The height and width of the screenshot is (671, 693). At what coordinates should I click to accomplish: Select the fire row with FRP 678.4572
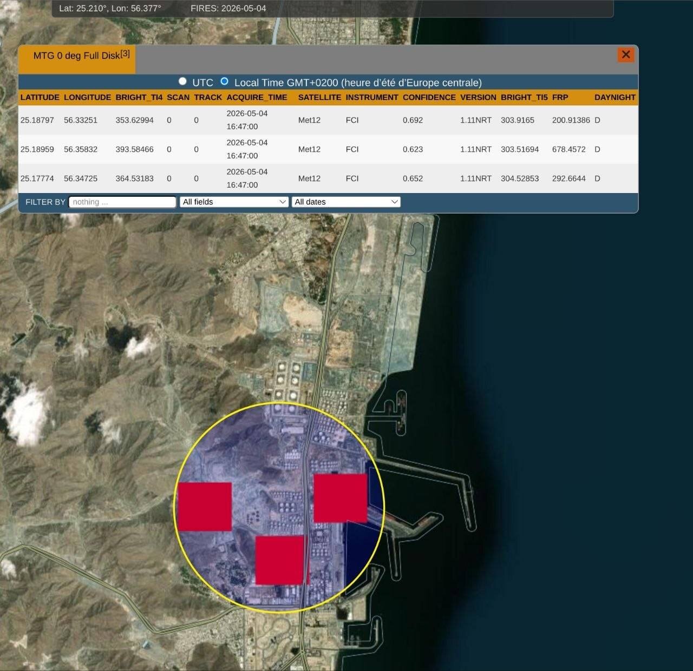pos(328,149)
